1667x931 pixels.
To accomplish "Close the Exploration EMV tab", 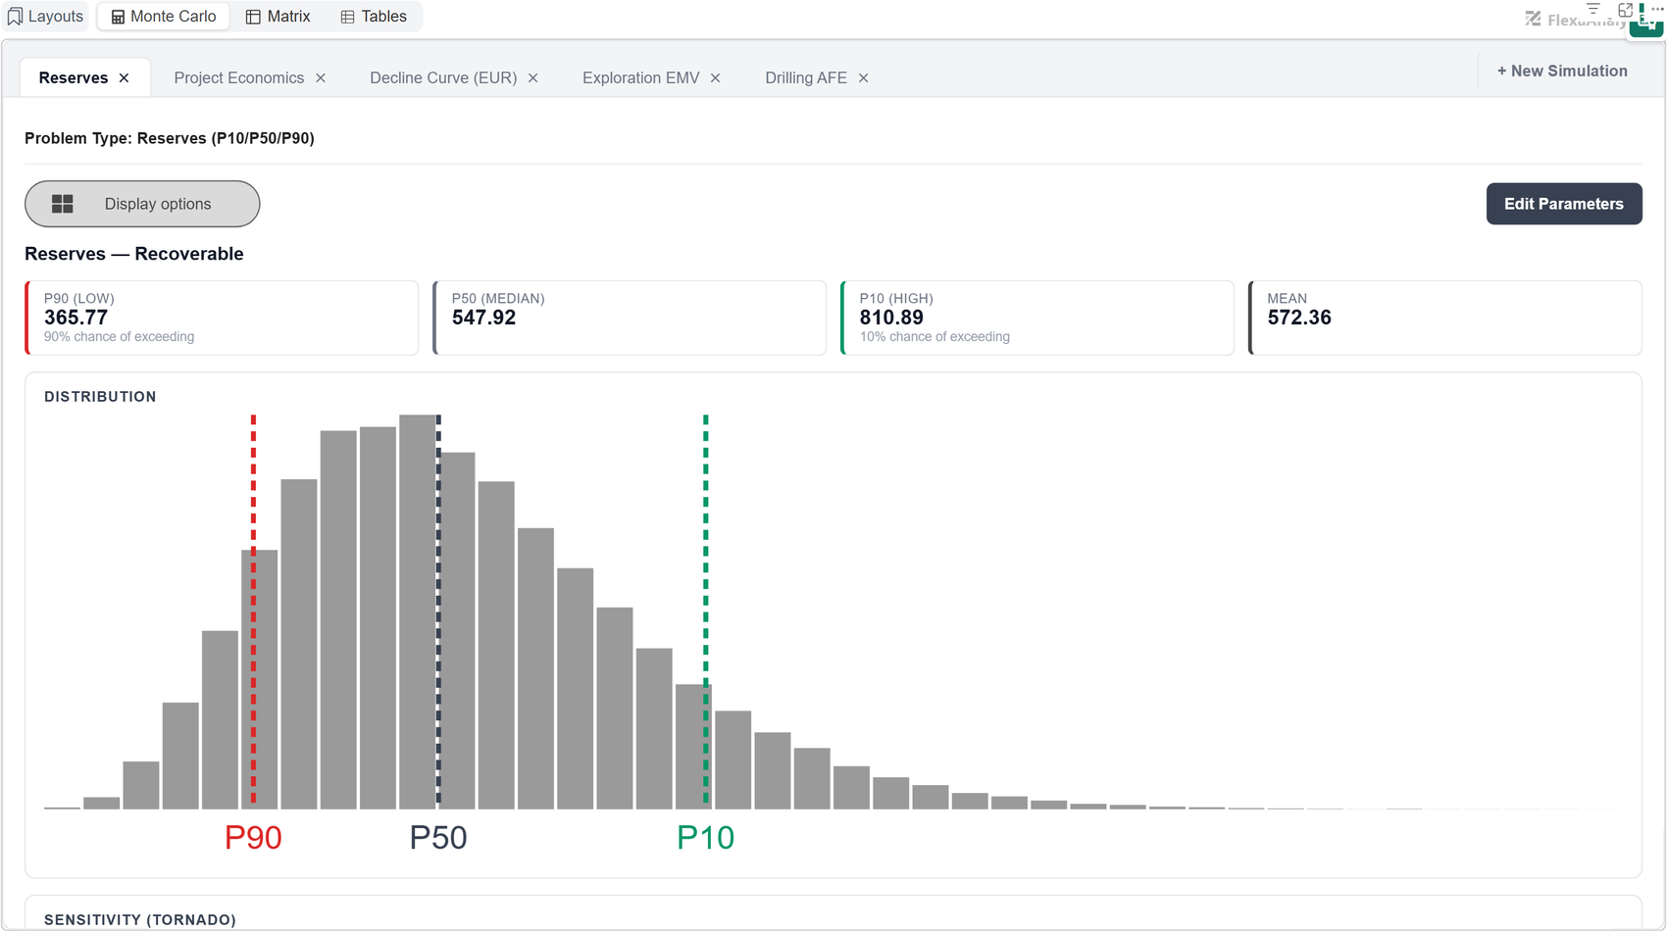I will coord(716,78).
